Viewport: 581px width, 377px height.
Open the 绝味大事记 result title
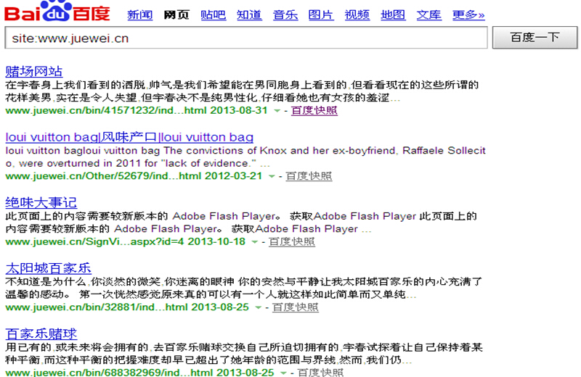pyautogui.click(x=41, y=202)
